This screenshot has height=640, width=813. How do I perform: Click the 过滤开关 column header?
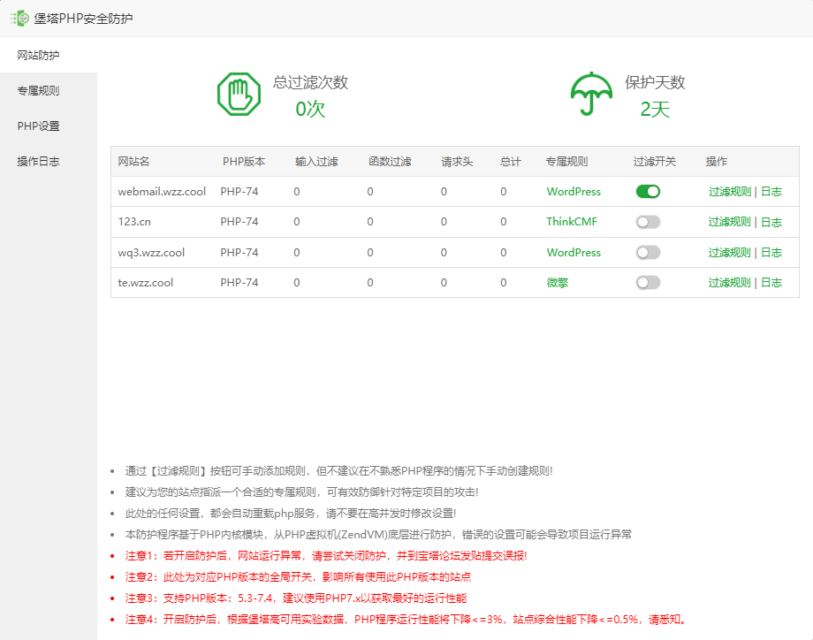click(x=654, y=161)
